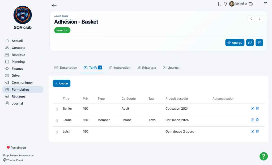Viewport: 272px width, 165px height.
Task: Delete the Loisir tarif row
Action: pyautogui.click(x=257, y=131)
